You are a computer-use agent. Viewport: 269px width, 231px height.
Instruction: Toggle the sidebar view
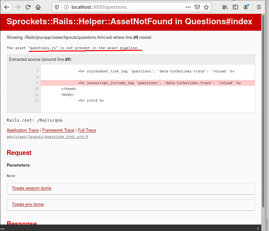coord(235,7)
